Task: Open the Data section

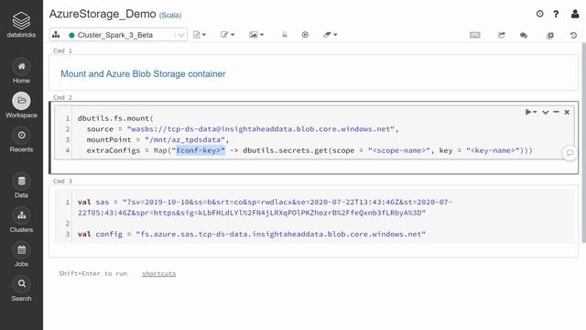Action: tap(21, 185)
